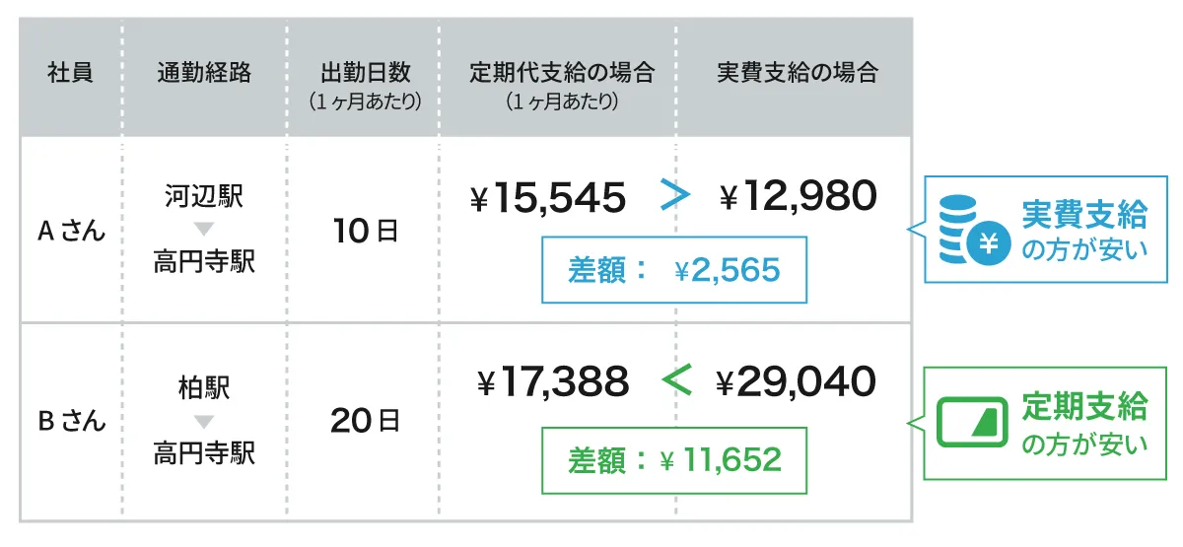Click the 実費支給の場合 header
This screenshot has height=547, width=1183.
point(797,73)
